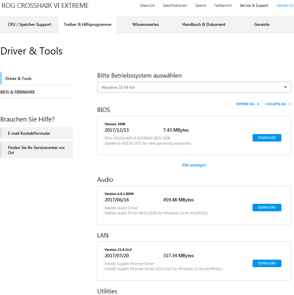Switch to the Garantie tab

pos(262,24)
